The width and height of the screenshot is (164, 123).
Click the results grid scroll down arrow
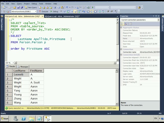coord(117,104)
